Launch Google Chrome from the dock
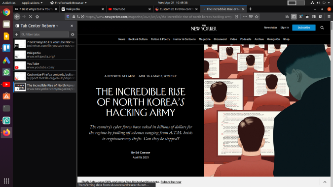 [6, 12]
